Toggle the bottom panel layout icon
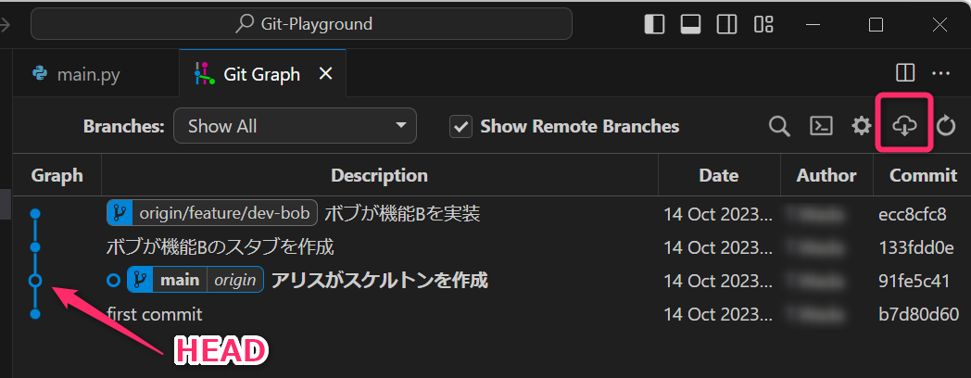The width and height of the screenshot is (971, 378). point(689,24)
